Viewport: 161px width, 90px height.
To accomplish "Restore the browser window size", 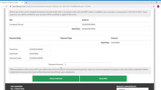I will click(x=156, y=2).
